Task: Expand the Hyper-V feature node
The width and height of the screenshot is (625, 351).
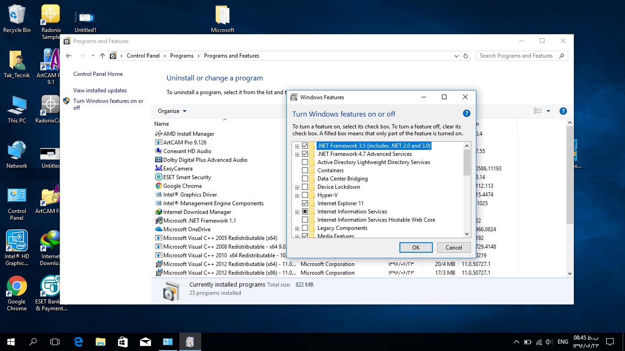Action: 297,196
